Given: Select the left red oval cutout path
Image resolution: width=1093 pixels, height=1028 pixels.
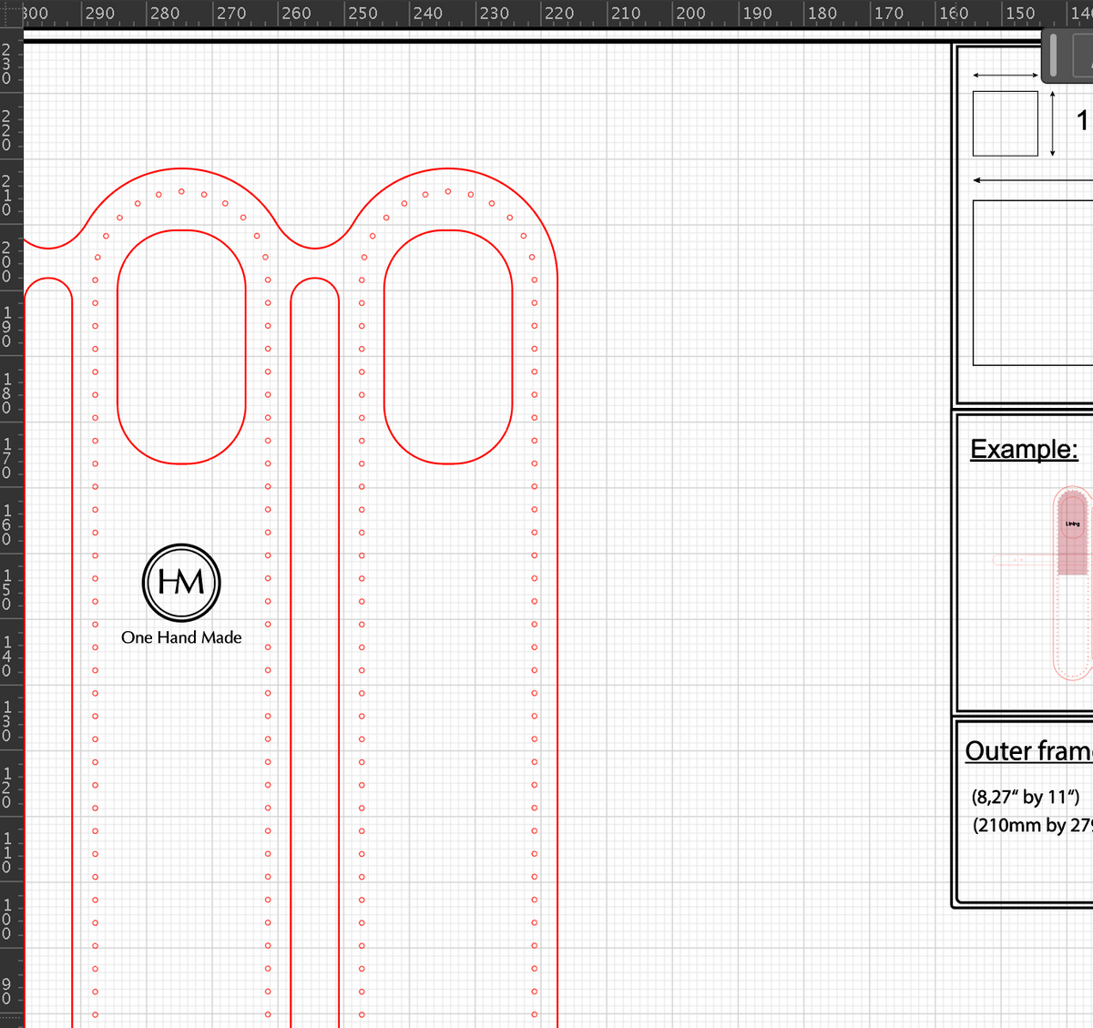Looking at the screenshot, I should click(181, 347).
